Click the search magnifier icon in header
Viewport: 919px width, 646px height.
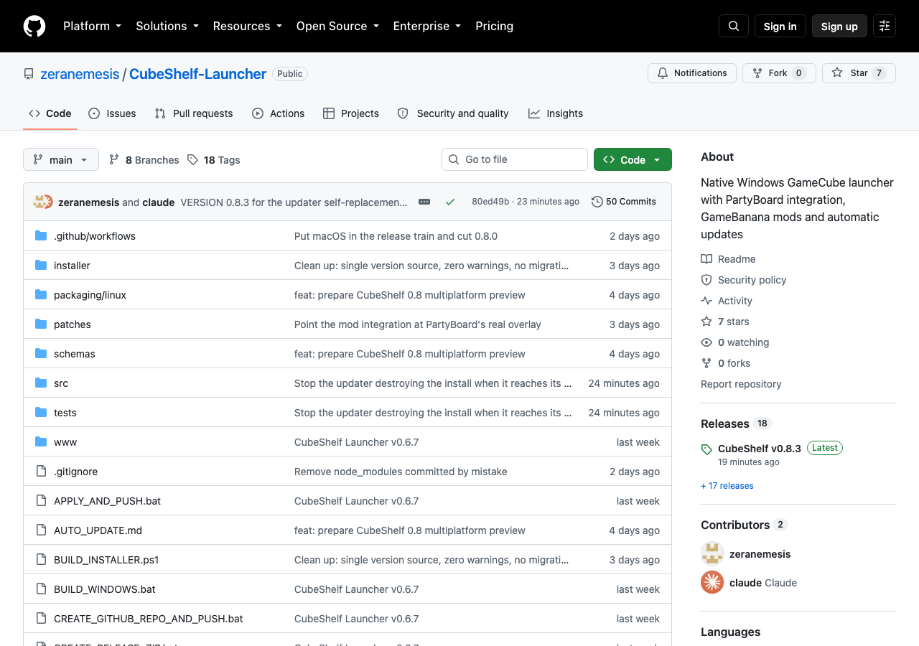pos(734,26)
